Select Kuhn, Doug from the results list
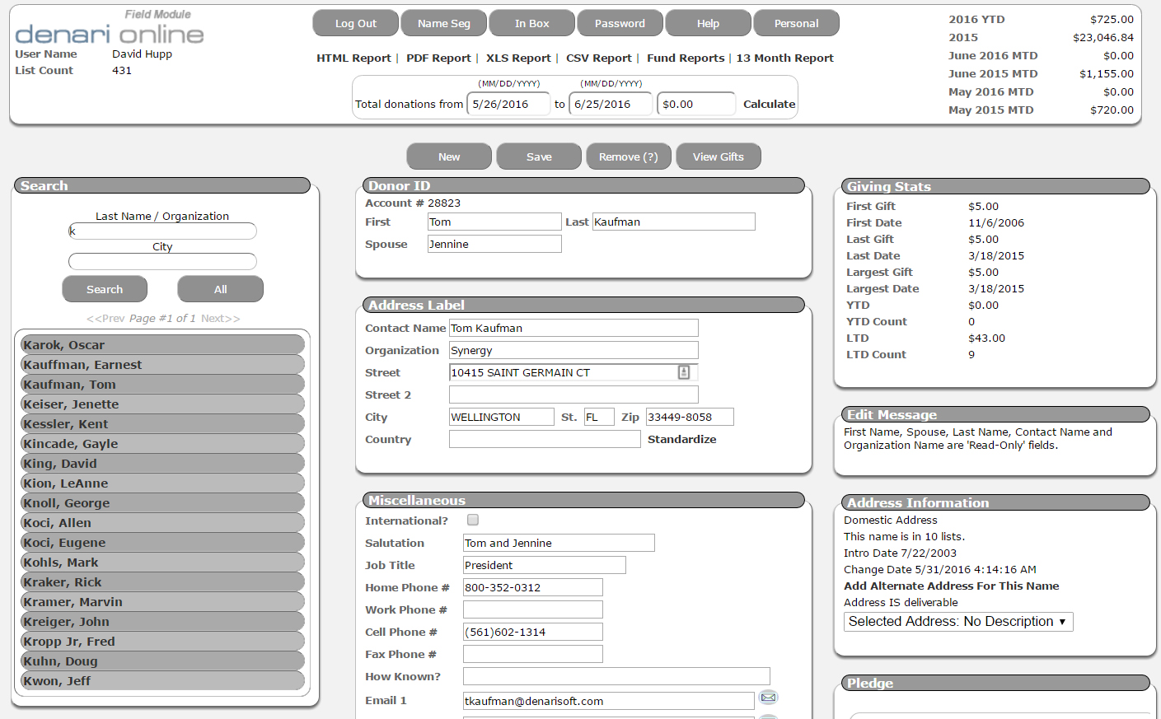This screenshot has height=719, width=1161. [x=162, y=661]
